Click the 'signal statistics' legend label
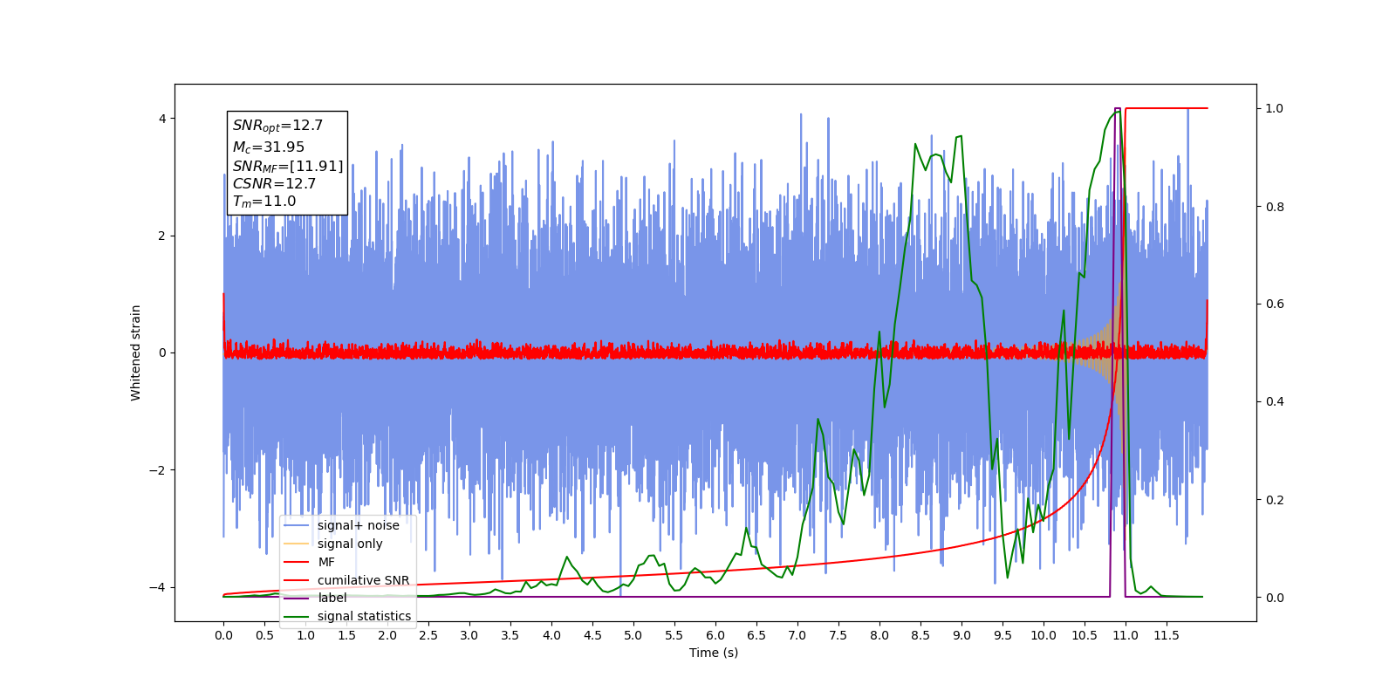Viewport: 1396px width, 698px height. point(364,616)
